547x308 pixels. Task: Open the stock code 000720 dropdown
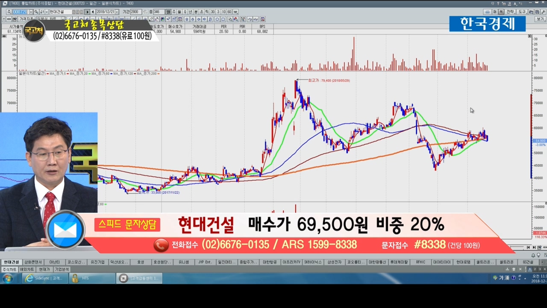(x=31, y=12)
